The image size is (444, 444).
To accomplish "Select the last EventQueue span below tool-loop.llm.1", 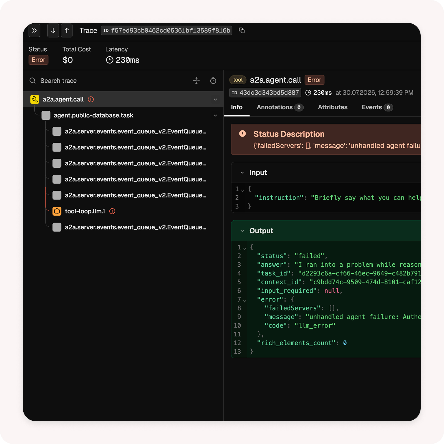I will (123, 227).
